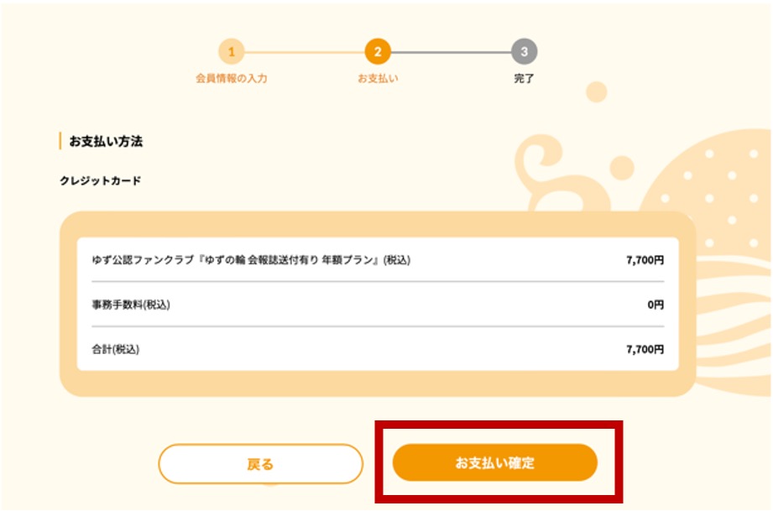Confirm payment with お支払い確定 button

(494, 462)
